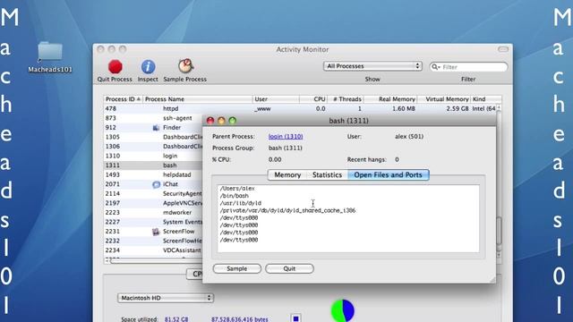Click the /usr/lib/dyld open file line

pyautogui.click(x=241, y=203)
